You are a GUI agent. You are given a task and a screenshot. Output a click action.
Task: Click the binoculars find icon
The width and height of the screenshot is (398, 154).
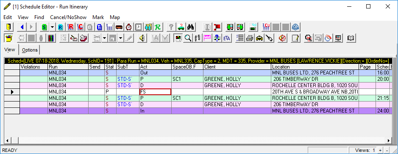click(191, 27)
